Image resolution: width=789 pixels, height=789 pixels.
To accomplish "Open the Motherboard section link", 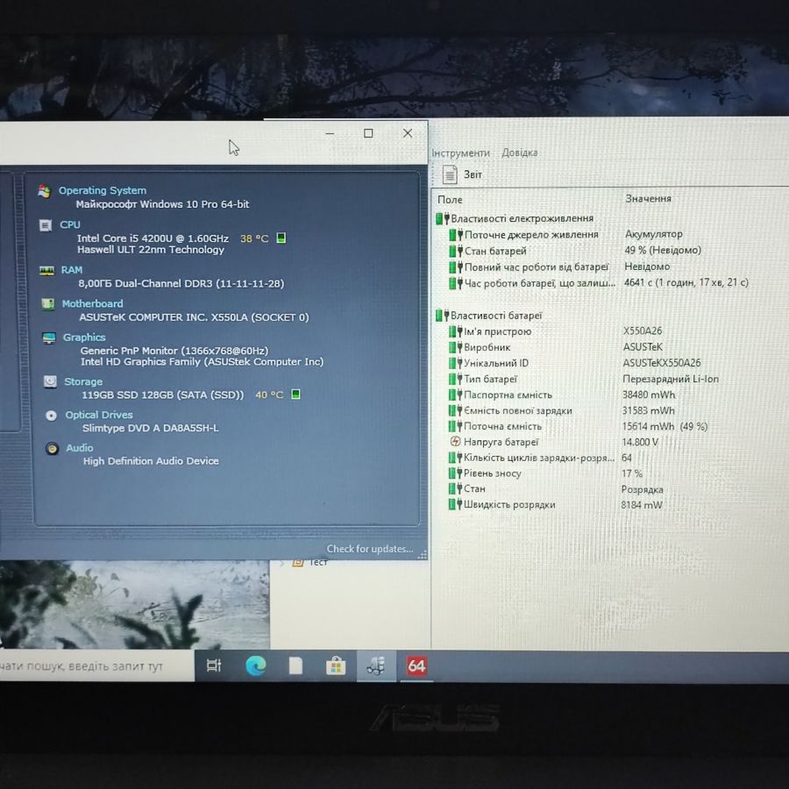I will coord(93,304).
